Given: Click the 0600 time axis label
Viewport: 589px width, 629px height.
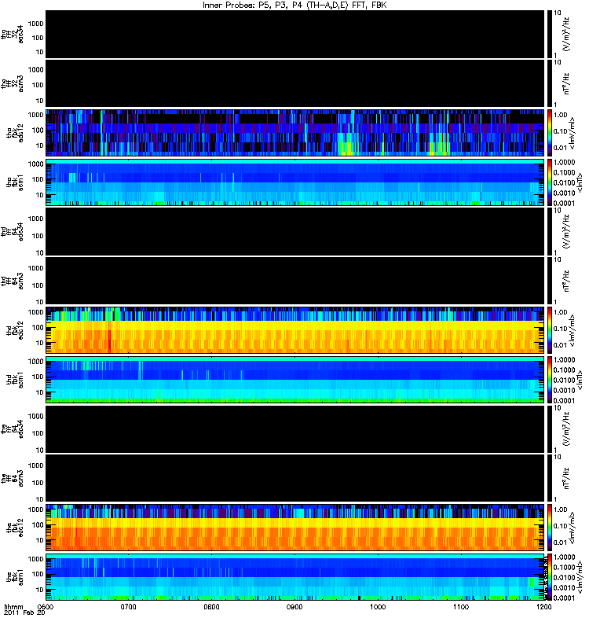Looking at the screenshot, I should coord(46,606).
